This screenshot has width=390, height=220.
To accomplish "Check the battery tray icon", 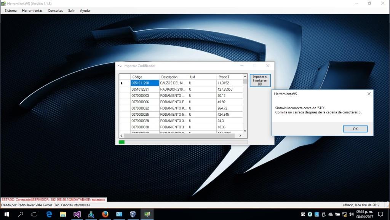I will (x=337, y=214).
